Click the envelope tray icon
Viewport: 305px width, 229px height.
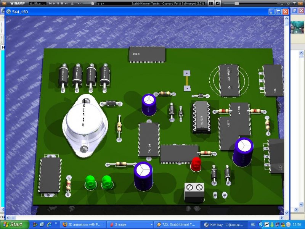(267, 225)
